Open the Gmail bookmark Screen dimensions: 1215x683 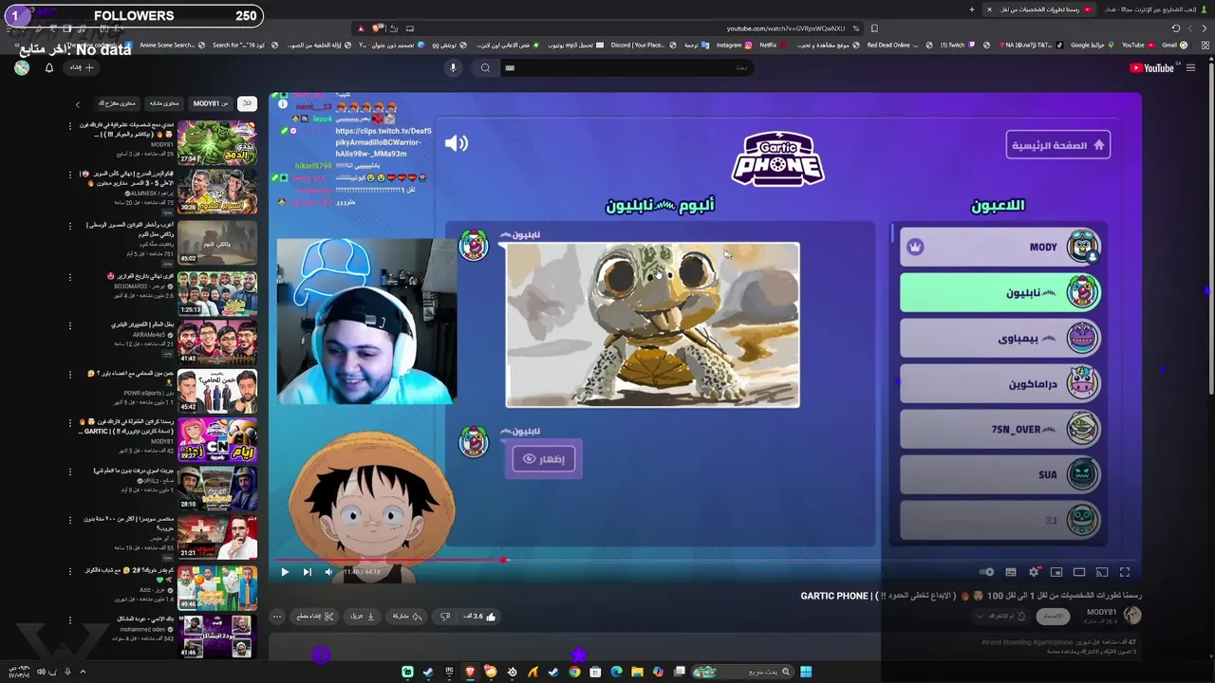(1174, 45)
